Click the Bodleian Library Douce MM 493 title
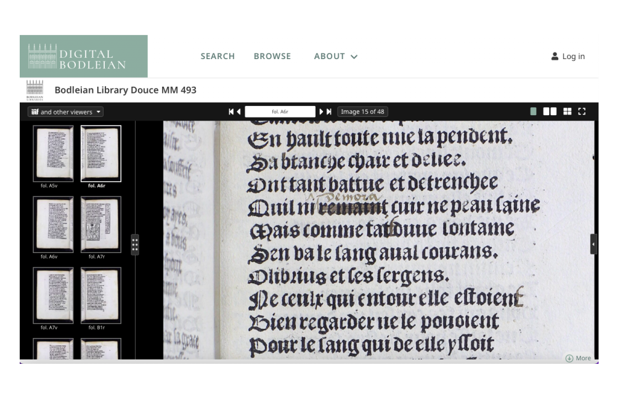This screenshot has width=631, height=394. pos(126,90)
